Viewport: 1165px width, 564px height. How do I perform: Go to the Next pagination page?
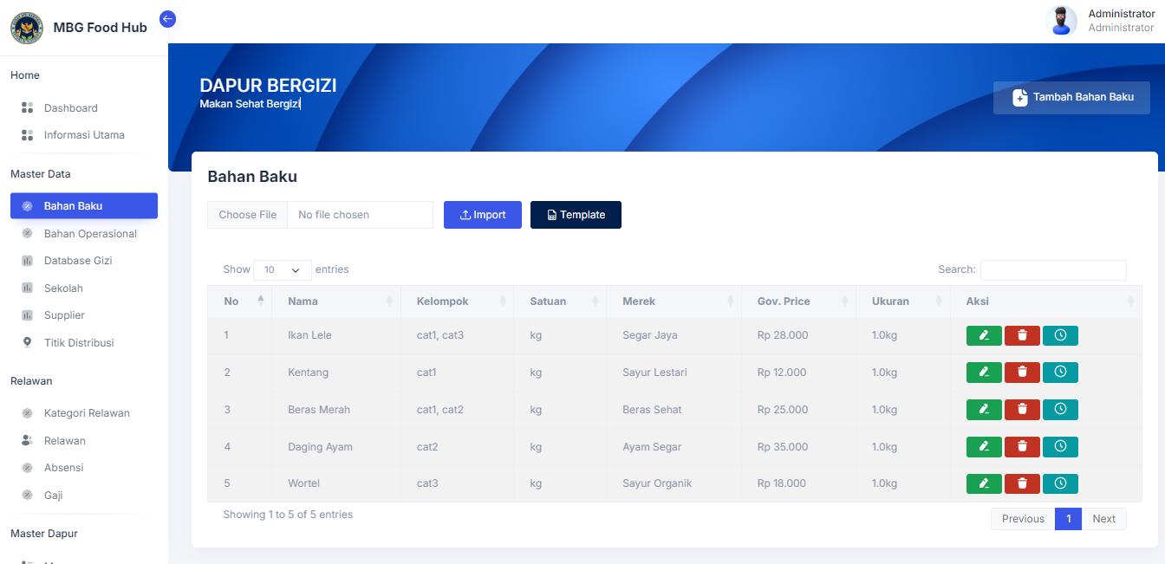(1104, 518)
